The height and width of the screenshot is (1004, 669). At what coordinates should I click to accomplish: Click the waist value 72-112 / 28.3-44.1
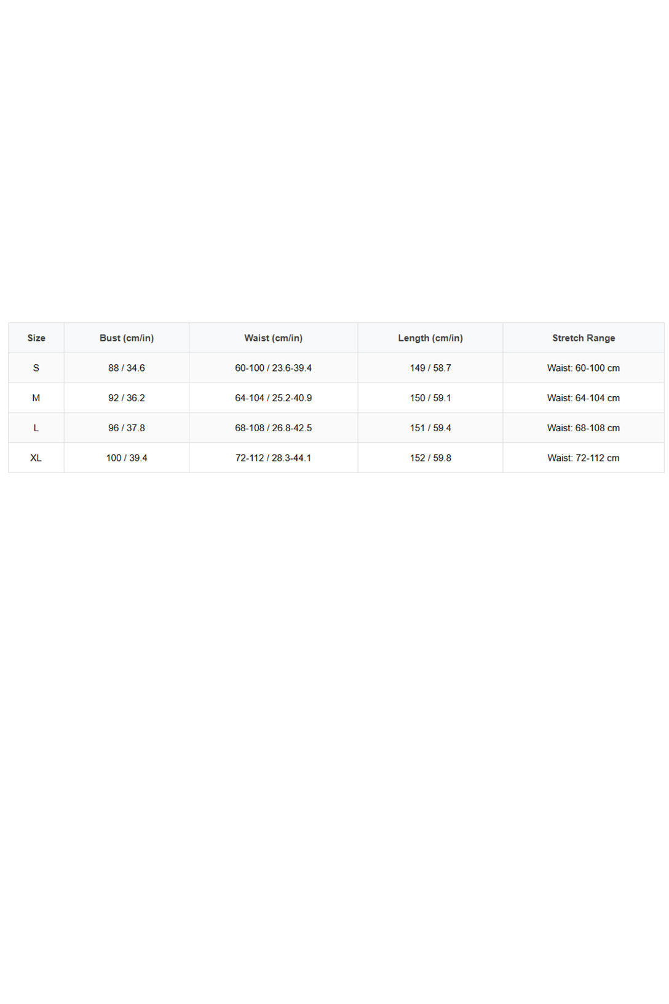pyautogui.click(x=274, y=458)
